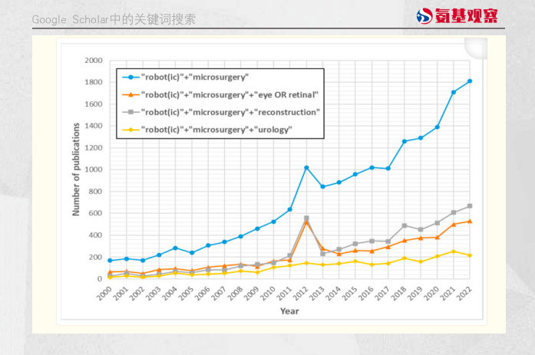This screenshot has width=535, height=355.
Task: Click legend text "robot(ic)"+"microsurgery"+"urology"
Action: [x=216, y=130]
